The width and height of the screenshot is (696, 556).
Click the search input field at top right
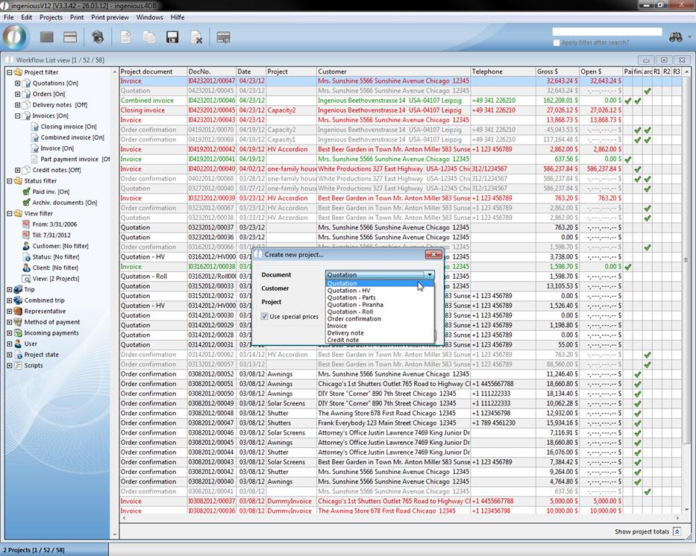[x=607, y=32]
